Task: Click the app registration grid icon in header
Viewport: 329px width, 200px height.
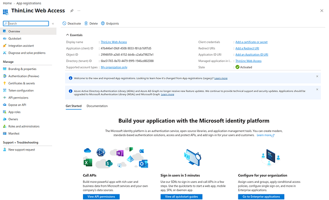Action: pos(5,12)
